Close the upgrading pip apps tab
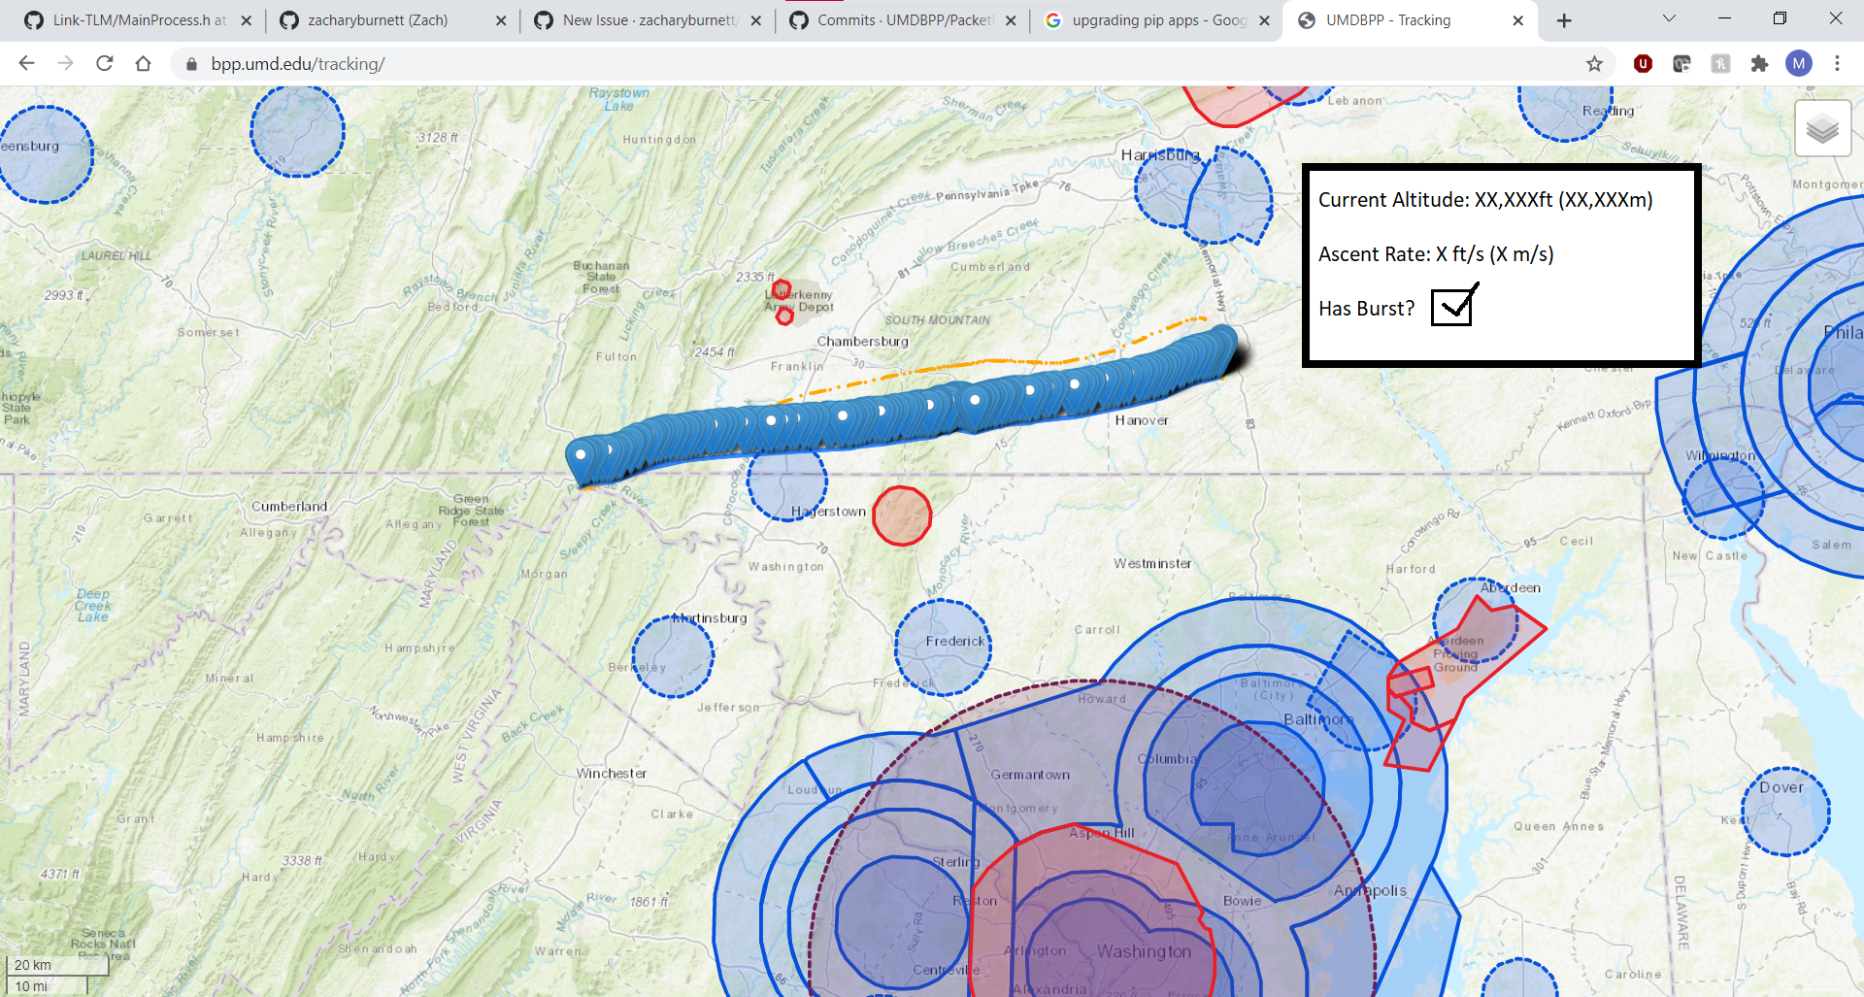Viewport: 1864px width, 997px height. [x=1264, y=20]
